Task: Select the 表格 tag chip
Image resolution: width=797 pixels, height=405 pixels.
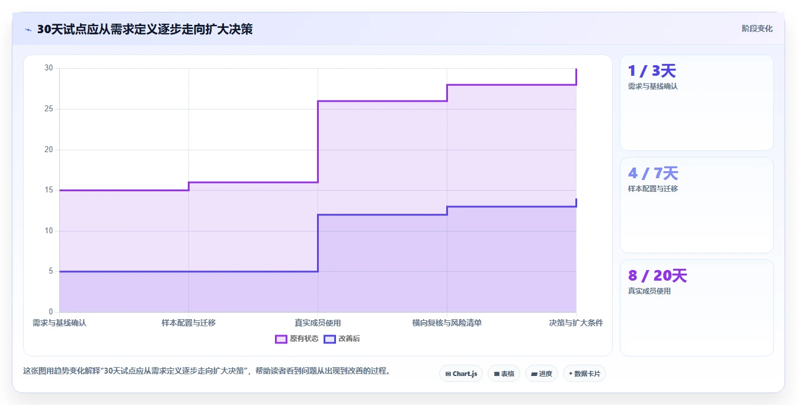Action: (504, 374)
